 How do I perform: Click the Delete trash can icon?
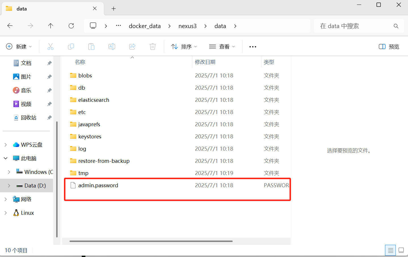(x=153, y=47)
